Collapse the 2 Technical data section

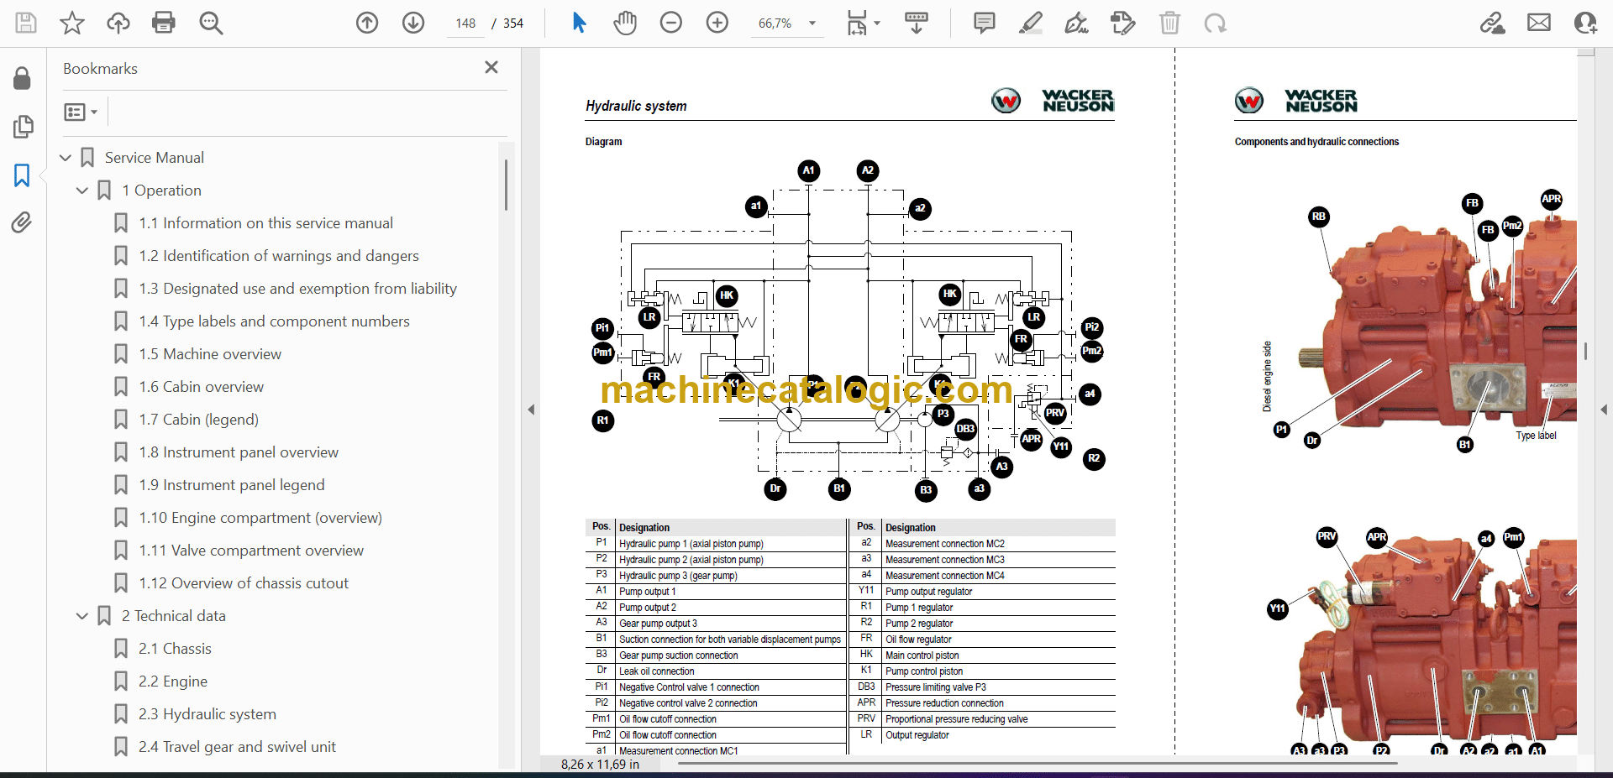[82, 616]
